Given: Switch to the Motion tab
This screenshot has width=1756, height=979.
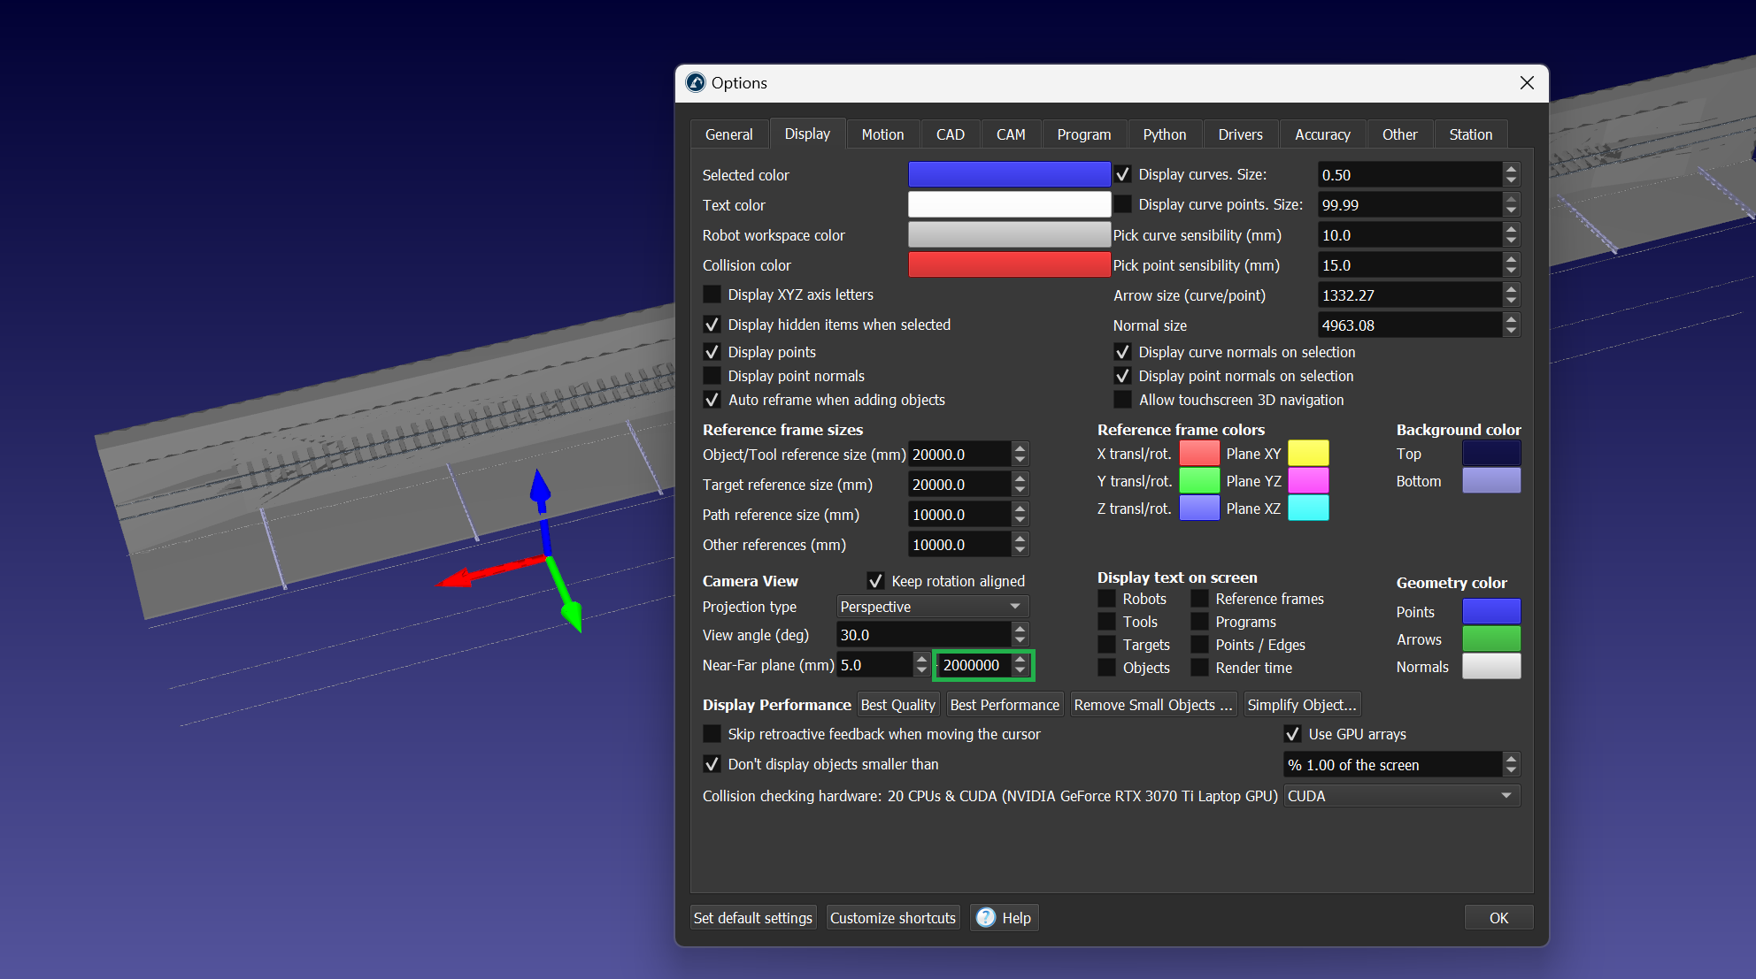Looking at the screenshot, I should (882, 134).
